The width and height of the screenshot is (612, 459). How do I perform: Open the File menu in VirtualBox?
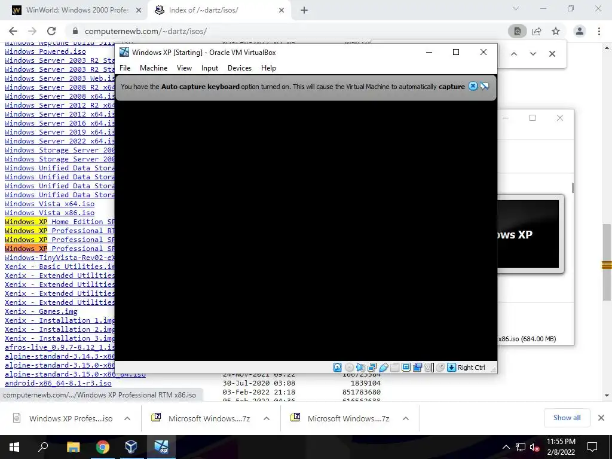pos(125,68)
